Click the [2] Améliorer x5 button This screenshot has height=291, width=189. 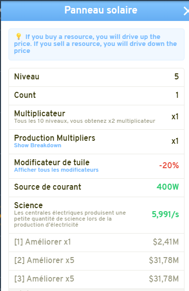pyautogui.click(x=96, y=261)
